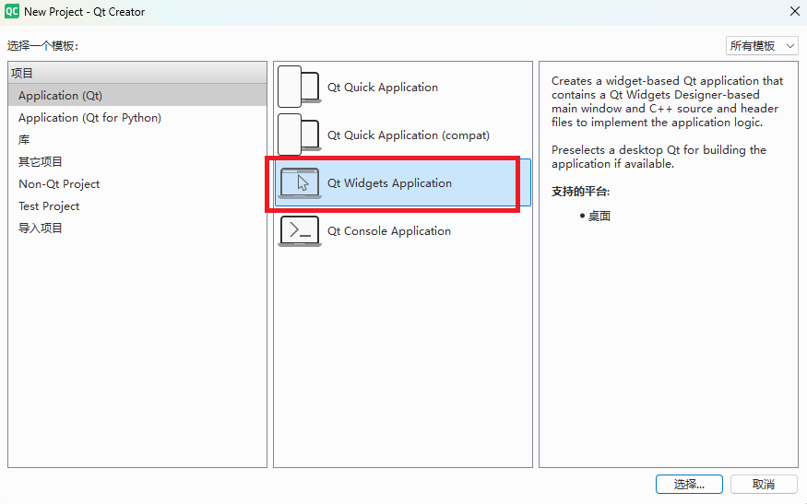Click the 取消 button
The width and height of the screenshot is (807, 504).
(764, 484)
